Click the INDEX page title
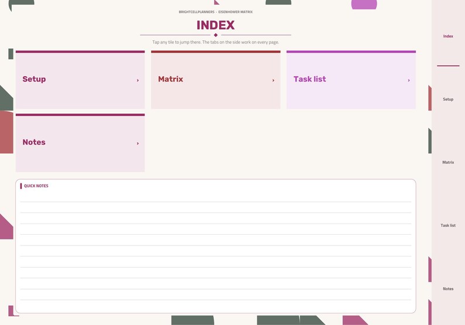 click(216, 25)
